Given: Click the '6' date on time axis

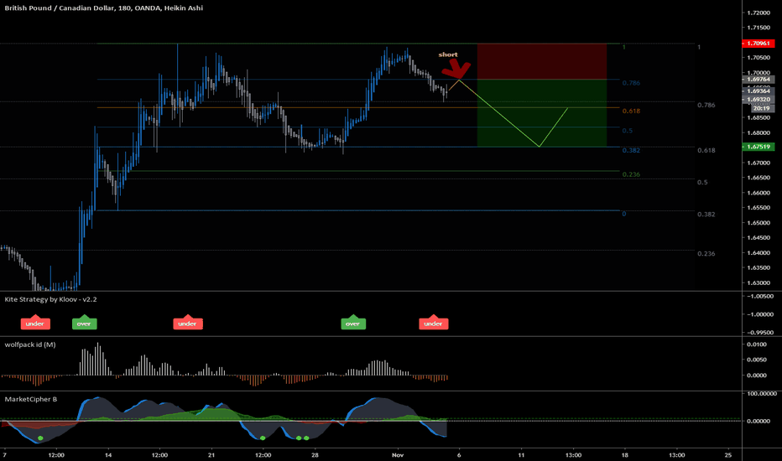Looking at the screenshot, I should 459,455.
